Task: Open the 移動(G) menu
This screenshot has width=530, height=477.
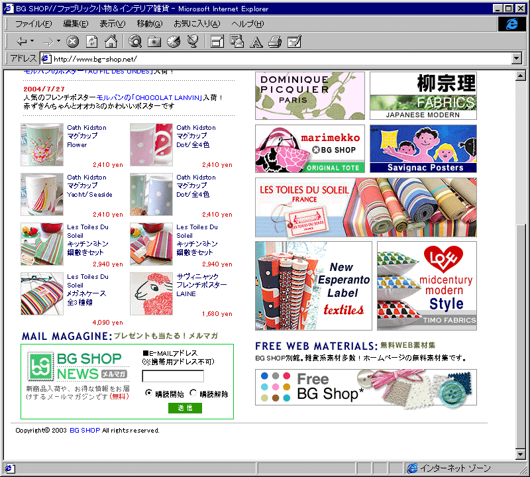Action: pos(150,24)
